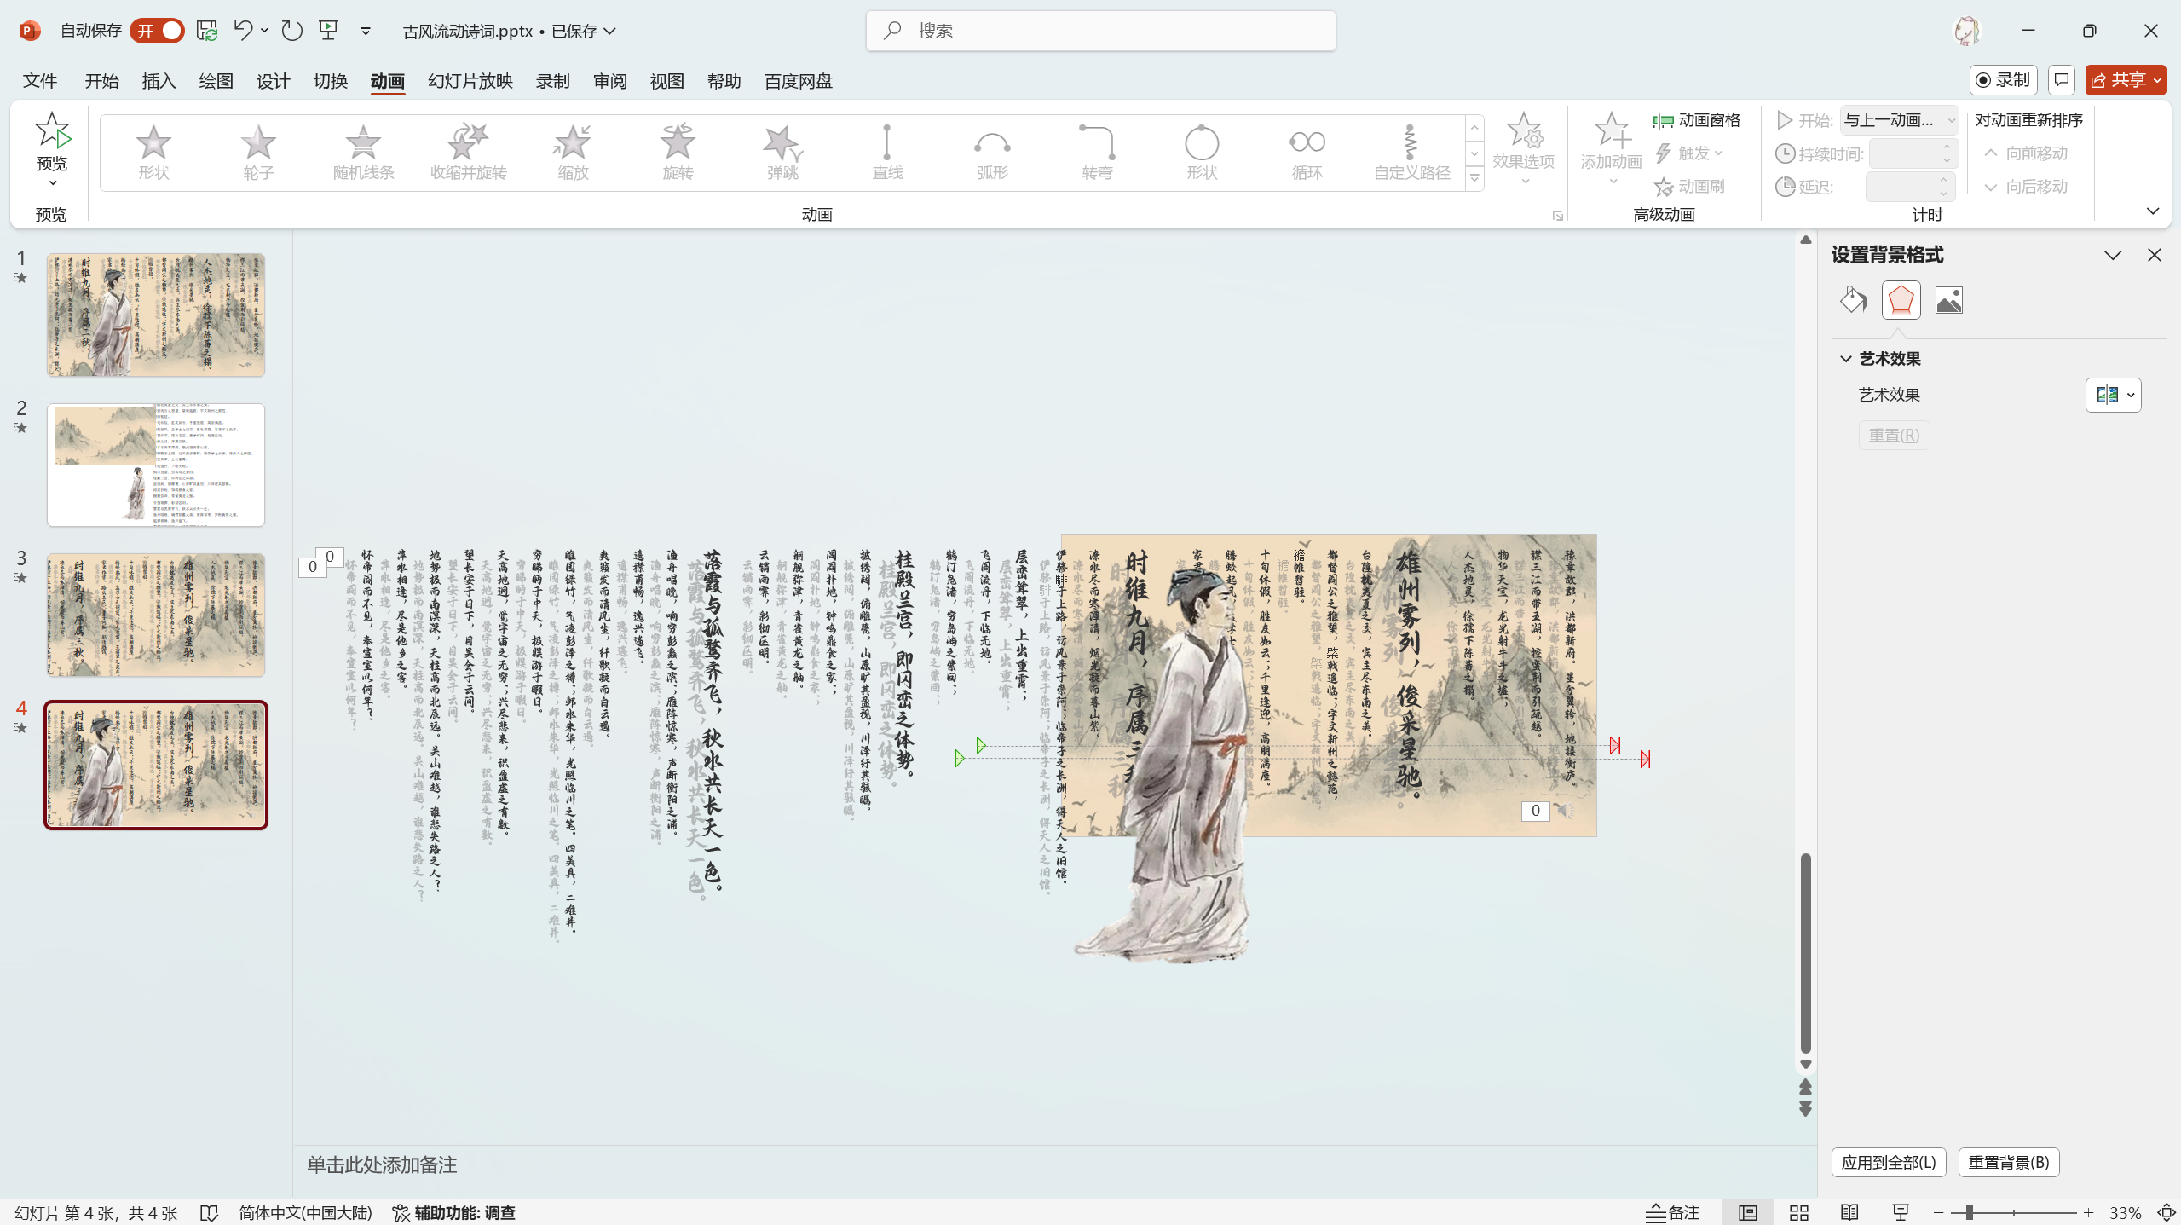Select slide 1 thumbnail
Image resolution: width=2181 pixels, height=1225 pixels.
[x=156, y=315]
